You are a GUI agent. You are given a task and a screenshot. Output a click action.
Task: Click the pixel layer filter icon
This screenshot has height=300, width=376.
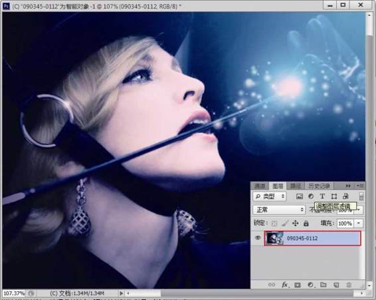pos(299,196)
